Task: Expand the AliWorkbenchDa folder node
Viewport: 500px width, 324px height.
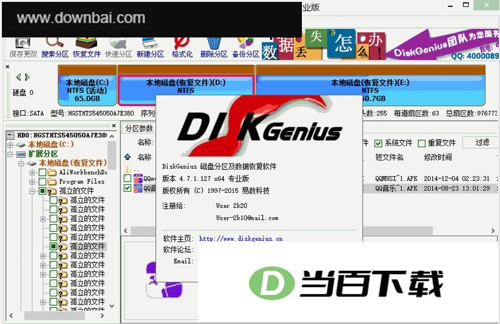Action: (32, 173)
